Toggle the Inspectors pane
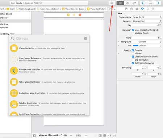The width and height of the screenshot is (163, 138). [x=157, y=3]
